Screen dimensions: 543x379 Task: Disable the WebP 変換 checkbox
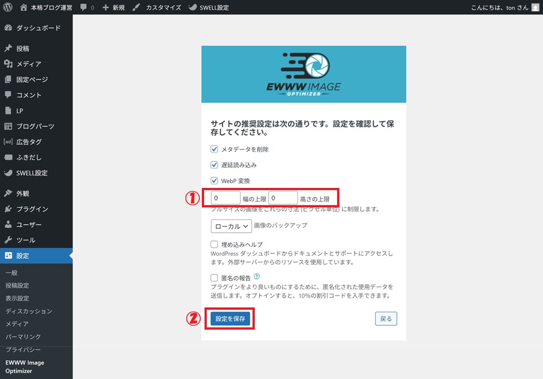(214, 181)
